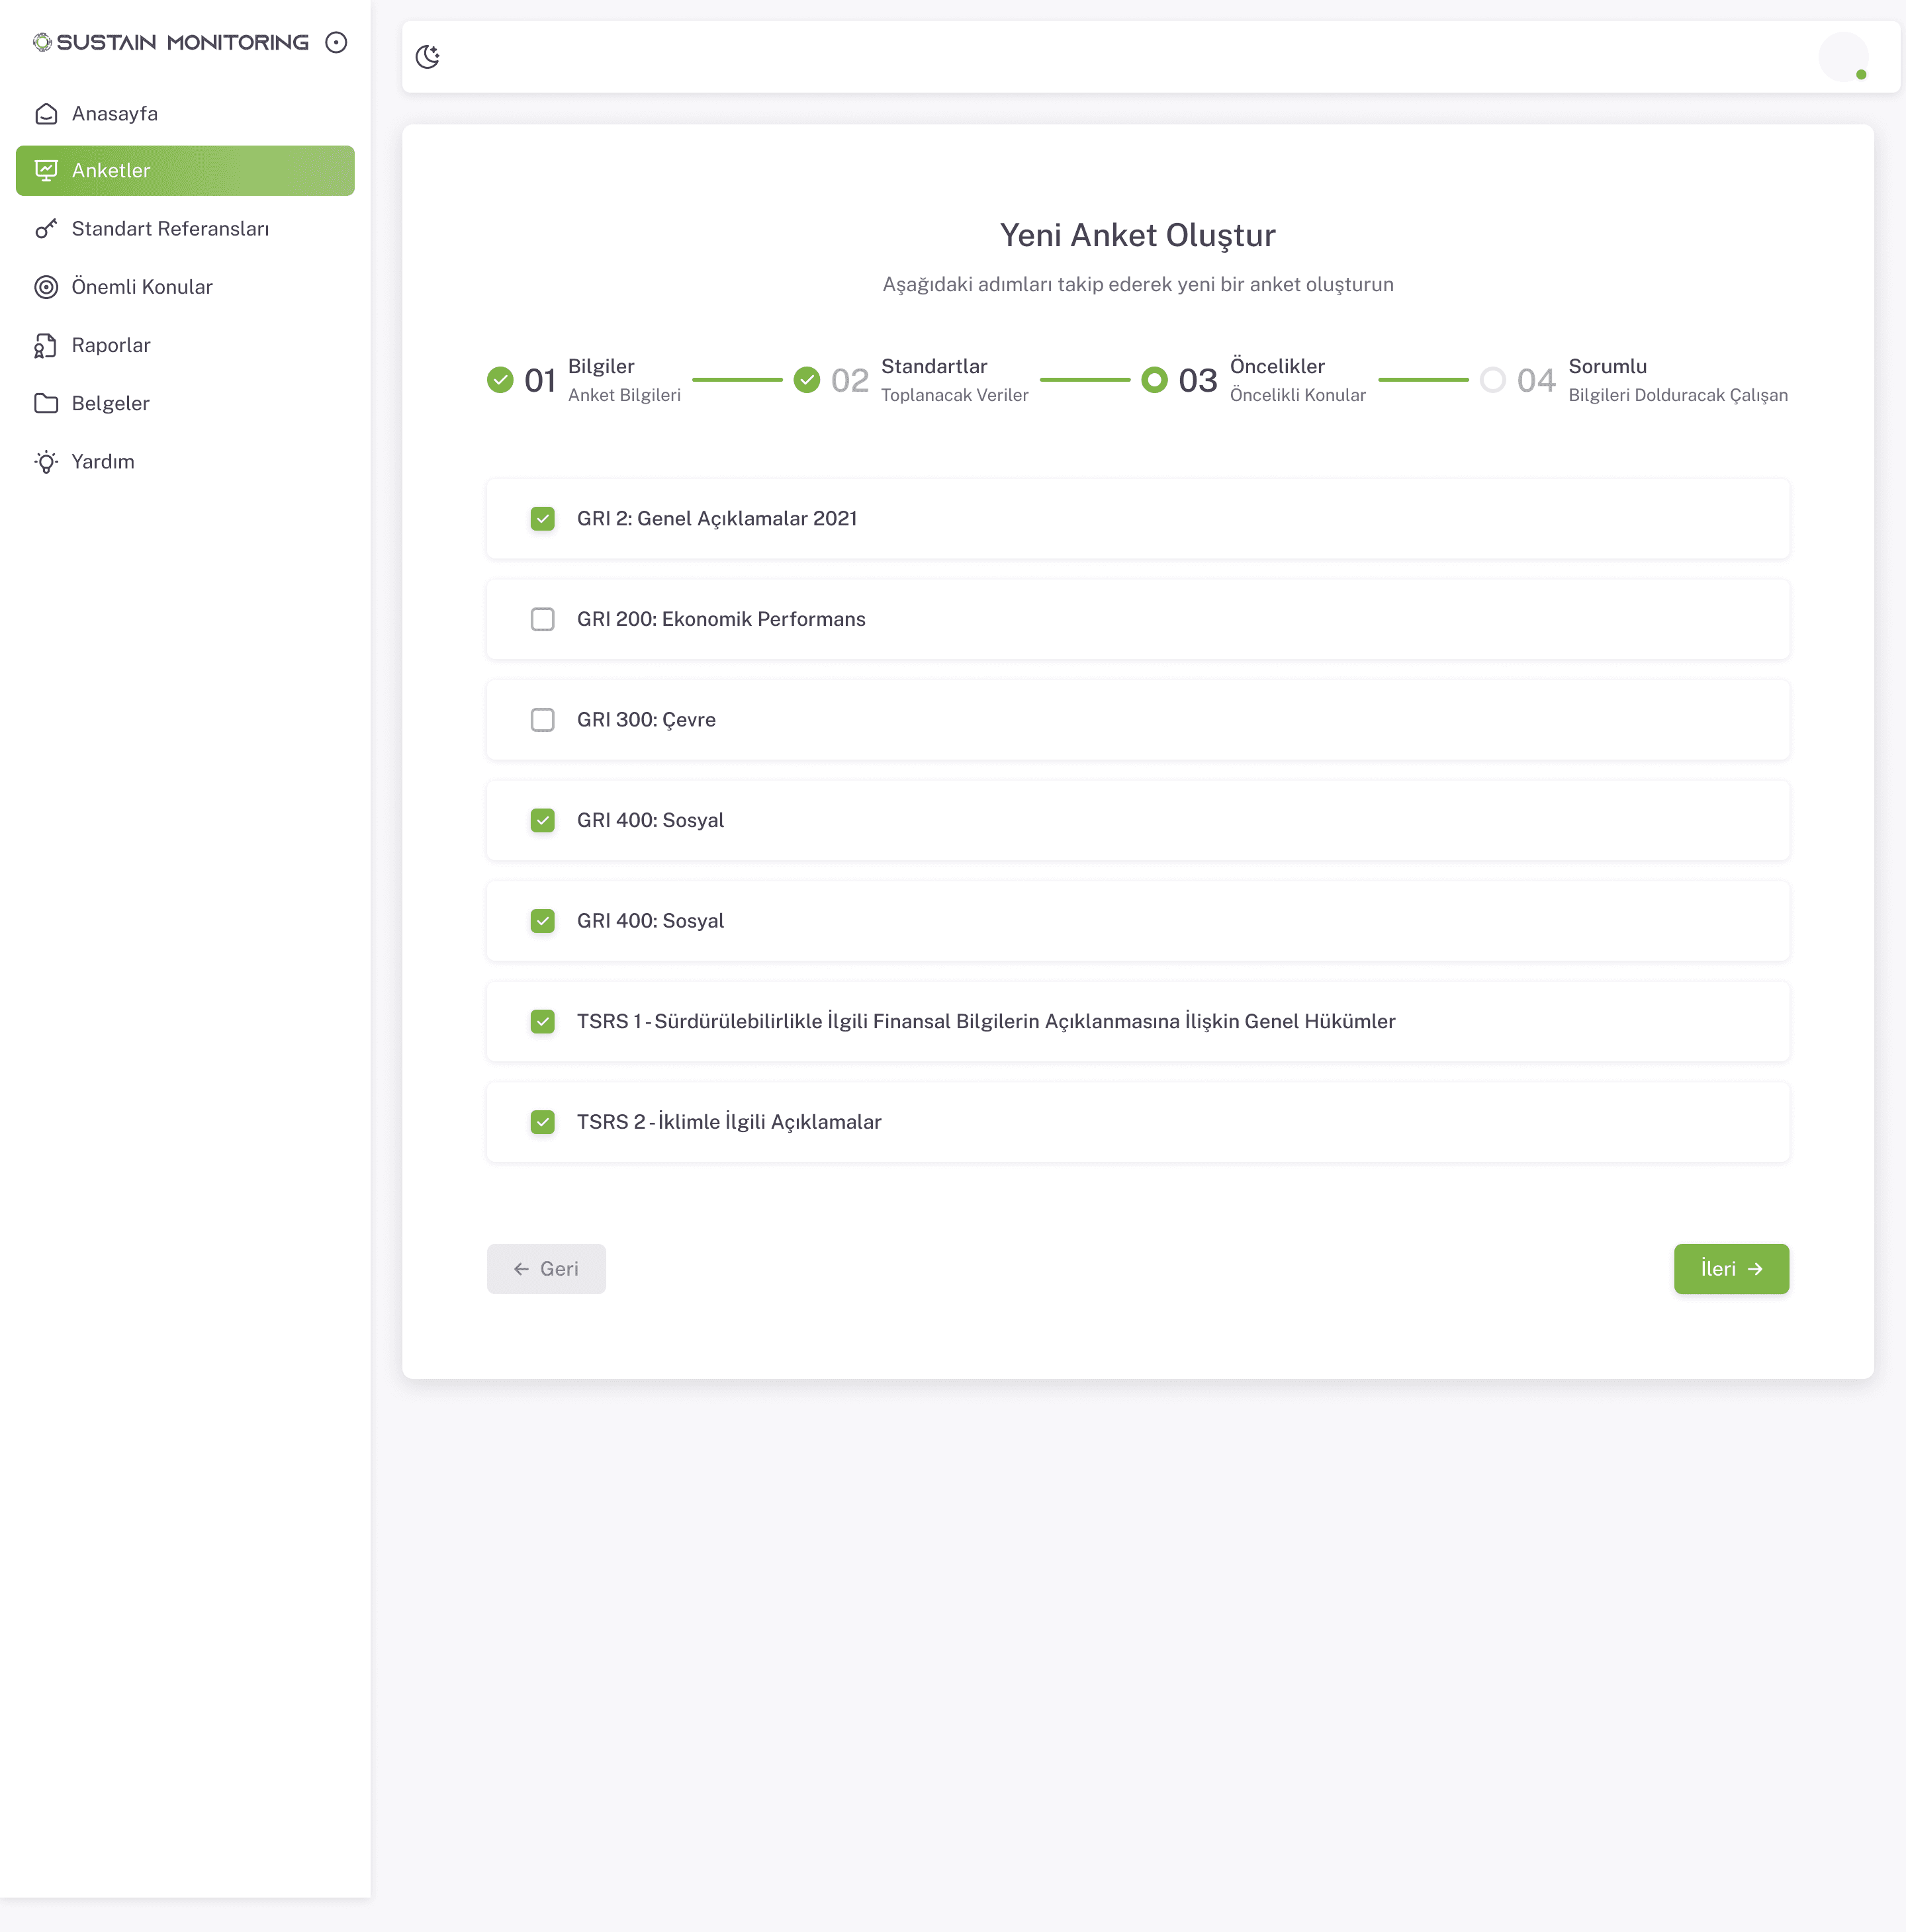Click the Raporlar document icon
Screen dimensions: 1906x1932
(46, 345)
